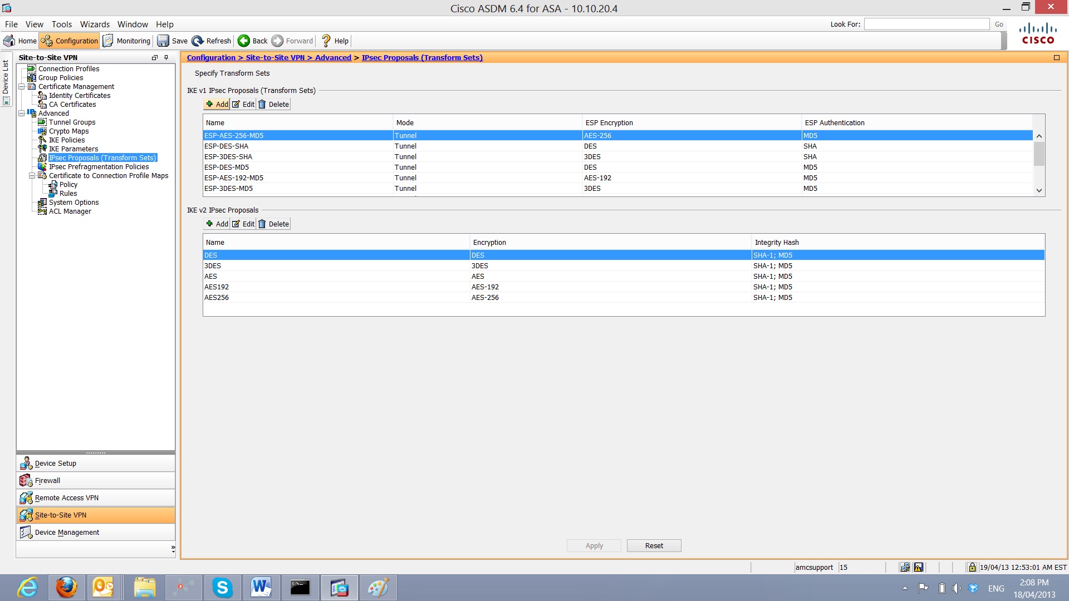Launch Firefox from the taskbar
This screenshot has height=601, width=1069.
coord(66,588)
